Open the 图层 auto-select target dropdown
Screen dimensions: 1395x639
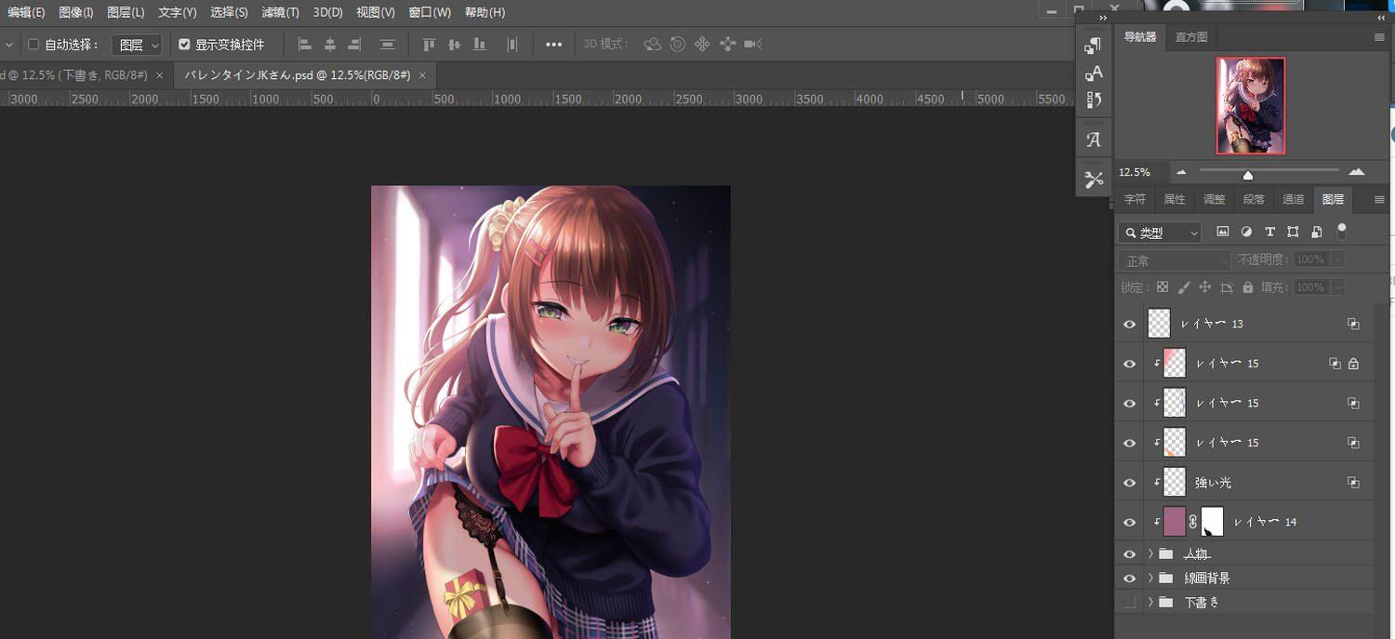(x=137, y=45)
